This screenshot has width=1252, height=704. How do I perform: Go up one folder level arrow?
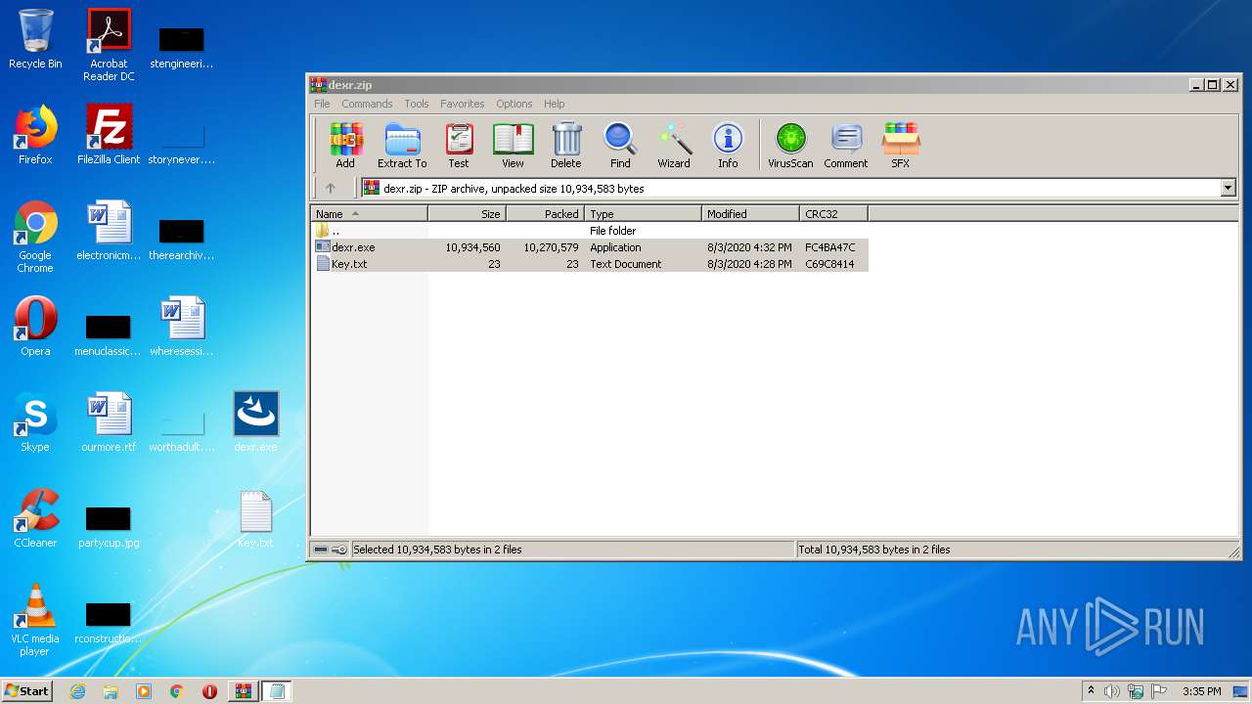click(331, 189)
